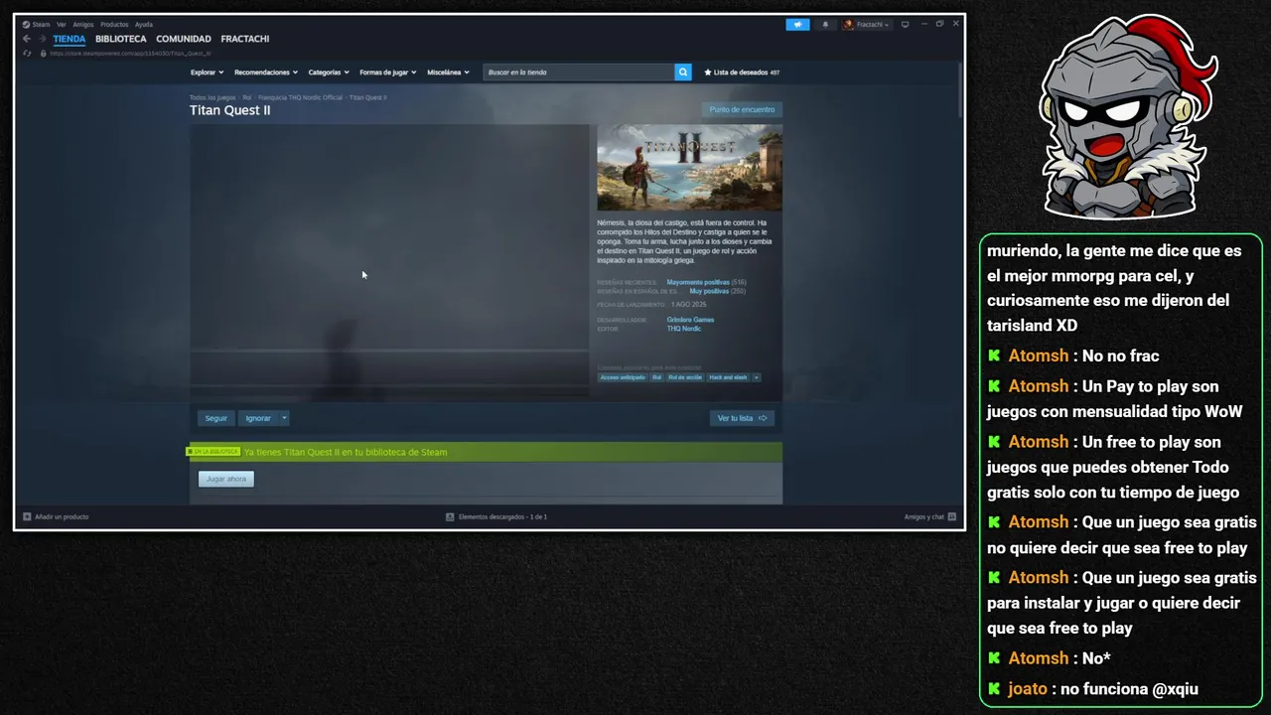
Task: Click the streamer's knight avatar overlay
Action: point(1128,116)
